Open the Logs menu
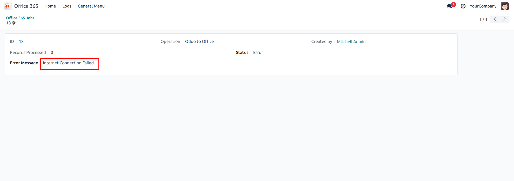 (x=67, y=6)
